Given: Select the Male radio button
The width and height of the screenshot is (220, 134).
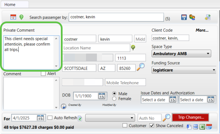Looking at the screenshot, I should (x=114, y=93).
